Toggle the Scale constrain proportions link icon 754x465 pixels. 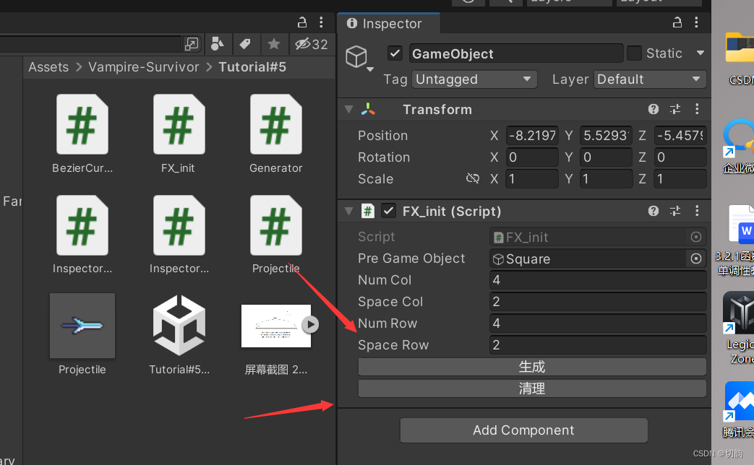pyautogui.click(x=474, y=178)
